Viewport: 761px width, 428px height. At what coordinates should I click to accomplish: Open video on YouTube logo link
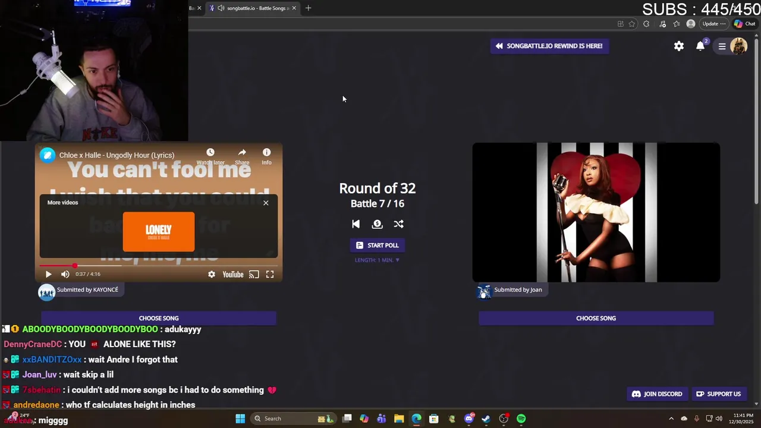tap(233, 274)
